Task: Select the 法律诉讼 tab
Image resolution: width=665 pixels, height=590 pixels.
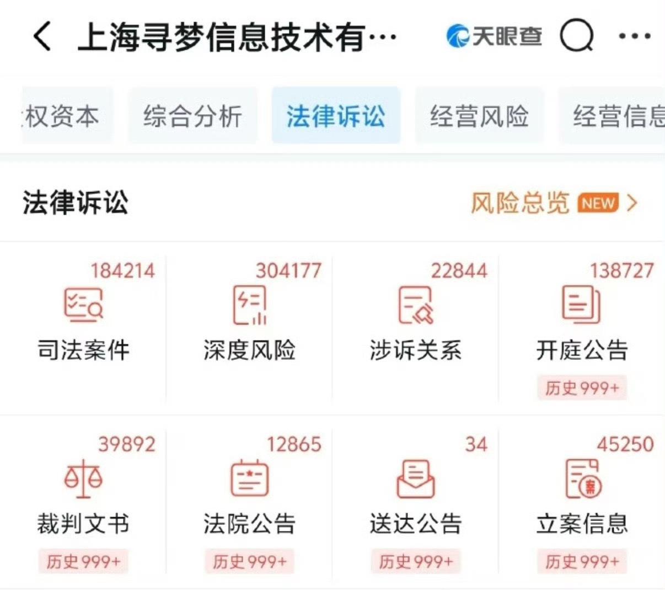Action: [x=336, y=115]
